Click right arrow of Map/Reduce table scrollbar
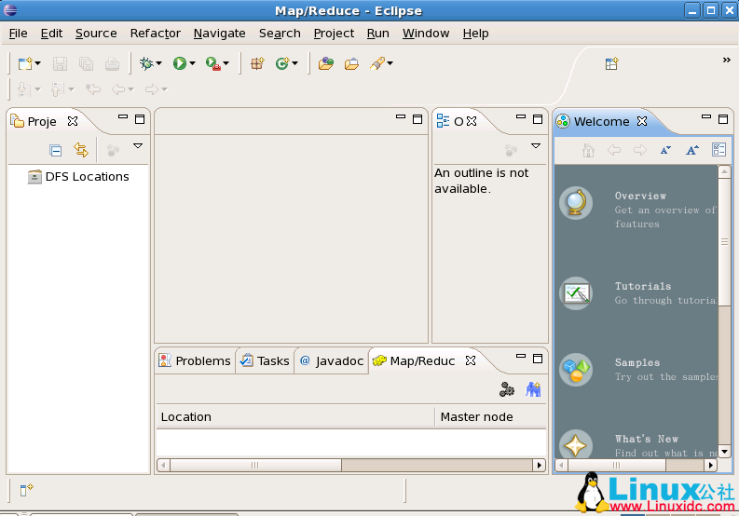 [540, 466]
